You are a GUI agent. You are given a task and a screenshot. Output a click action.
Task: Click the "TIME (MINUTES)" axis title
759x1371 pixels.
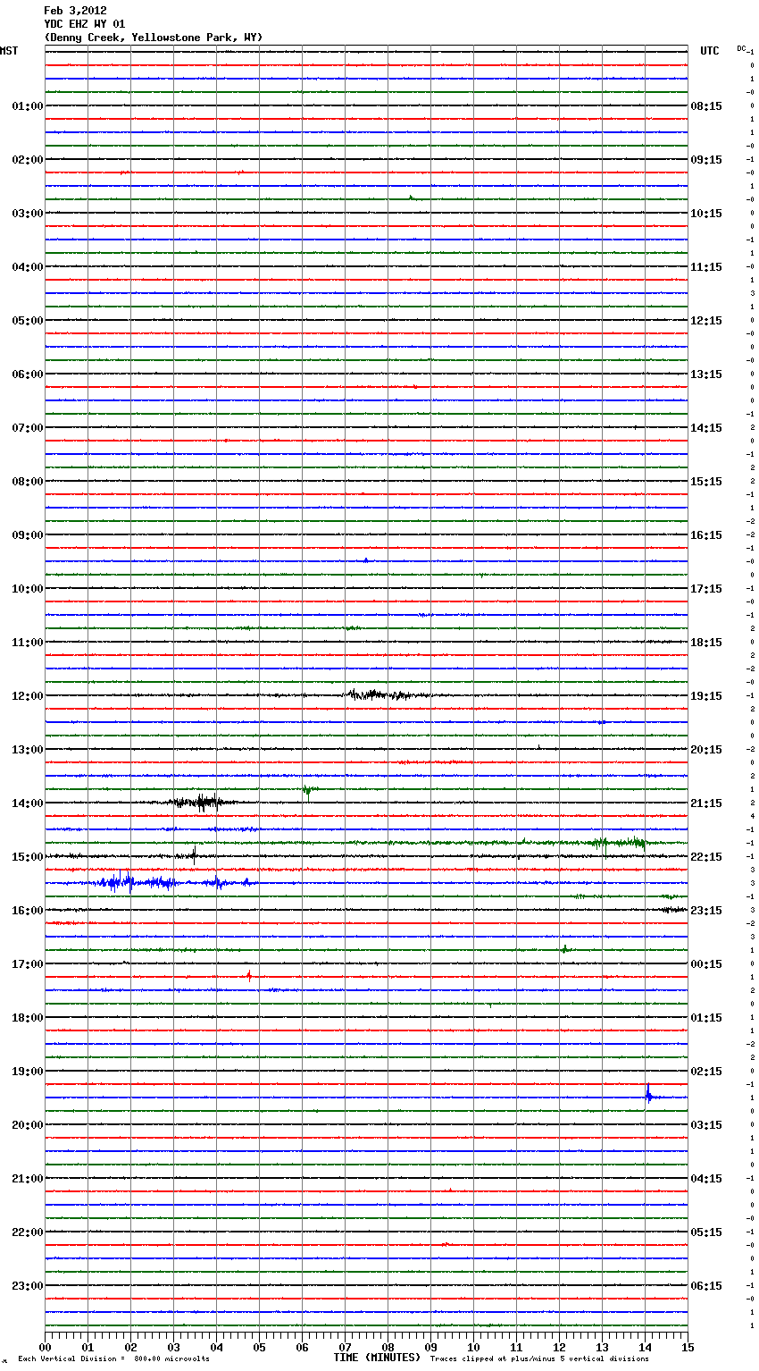377,1358
